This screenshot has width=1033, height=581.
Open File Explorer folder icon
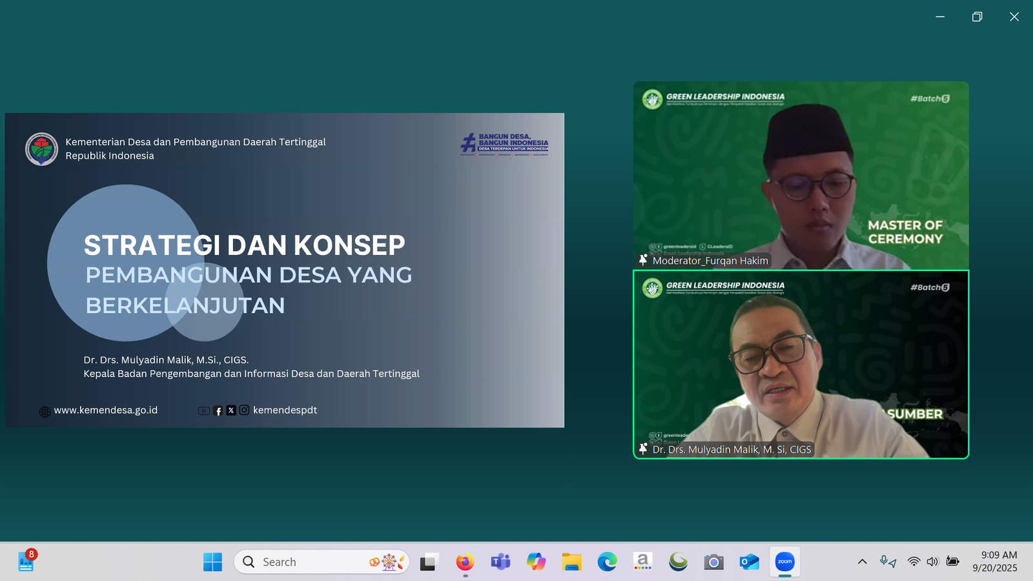pyautogui.click(x=571, y=562)
